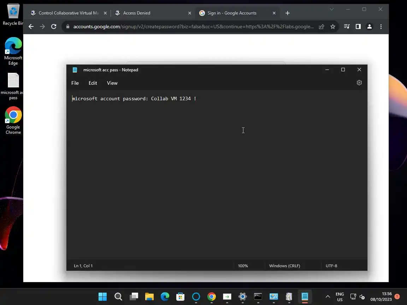Image resolution: width=407 pixels, height=305 pixels.
Task: Maximize the Notepad window
Action: click(x=343, y=70)
